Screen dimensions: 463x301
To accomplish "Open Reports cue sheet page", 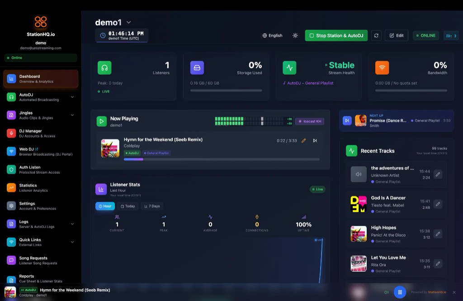I will (x=41, y=278).
